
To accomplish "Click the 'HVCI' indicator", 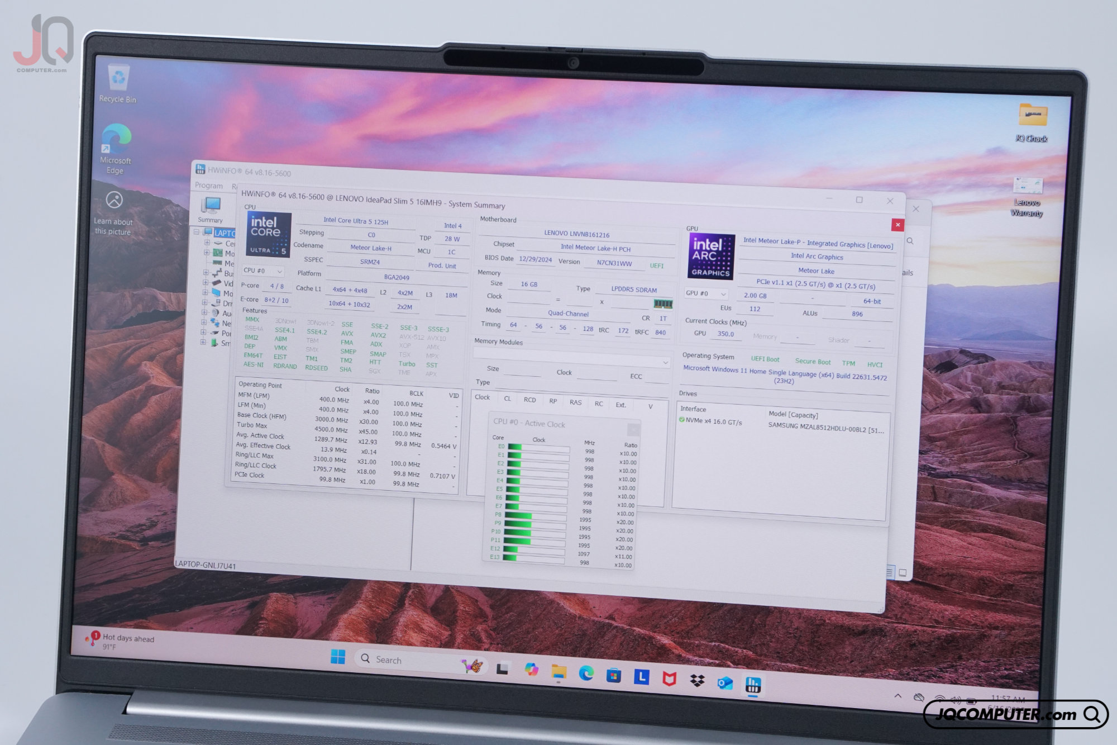I will click(x=875, y=364).
